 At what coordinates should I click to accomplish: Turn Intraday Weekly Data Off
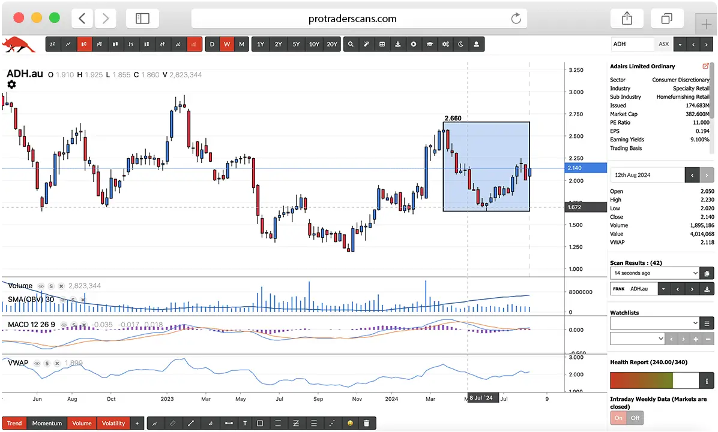635,418
